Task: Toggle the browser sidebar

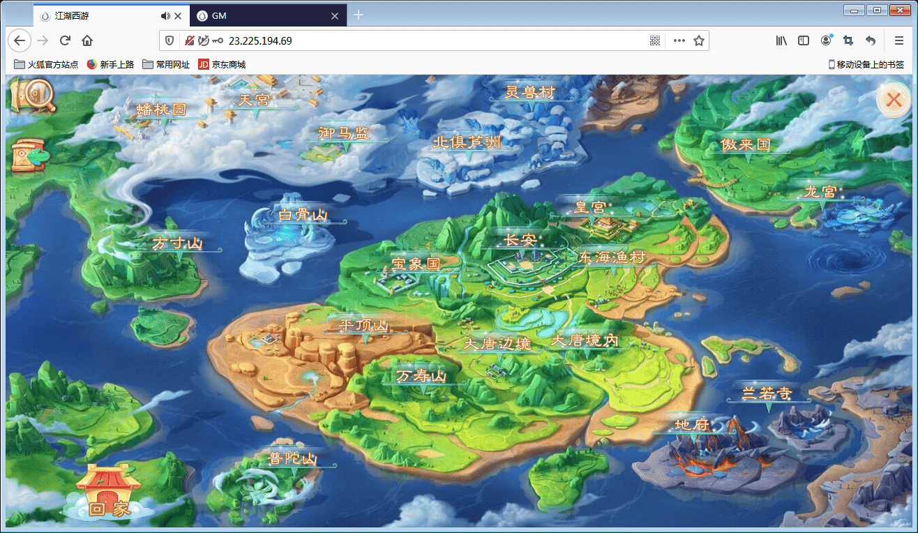Action: [x=804, y=40]
